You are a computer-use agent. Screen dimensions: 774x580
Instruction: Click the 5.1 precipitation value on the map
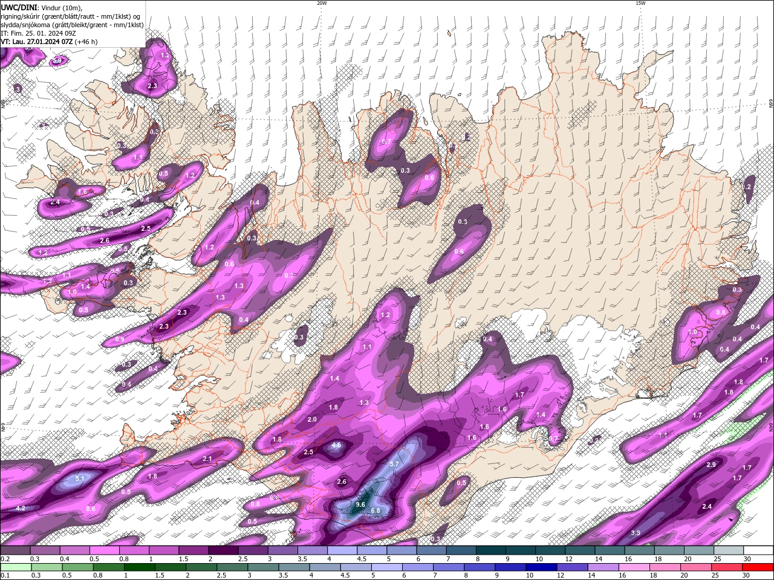pyautogui.click(x=80, y=478)
